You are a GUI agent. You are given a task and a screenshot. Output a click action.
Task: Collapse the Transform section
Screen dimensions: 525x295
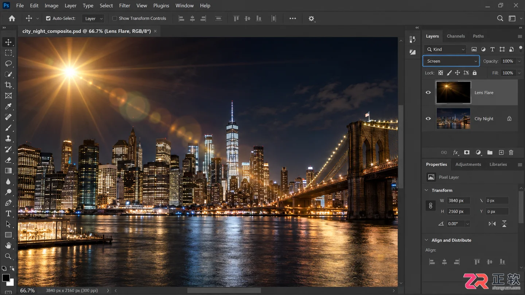pyautogui.click(x=427, y=190)
